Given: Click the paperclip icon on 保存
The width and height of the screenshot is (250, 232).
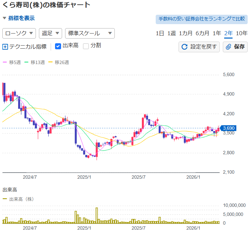Looking at the screenshot, I should (x=229, y=47).
